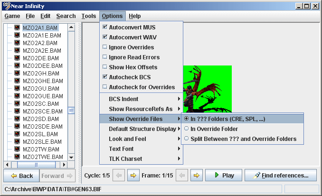Open the Game menu
The width and height of the screenshot is (322, 196).
[x=12, y=16]
